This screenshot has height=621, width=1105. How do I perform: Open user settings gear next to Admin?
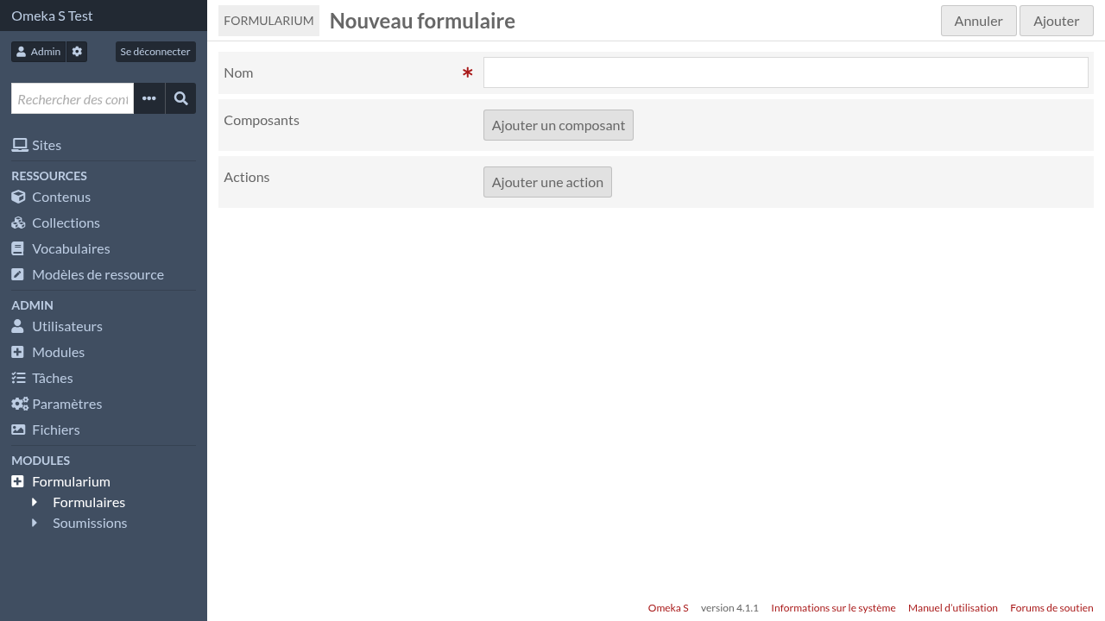77,51
